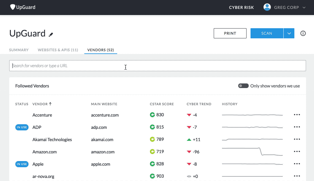Image resolution: width=314 pixels, height=181 pixels.
Task: Open the akamai.com website link
Action: tap(102, 140)
